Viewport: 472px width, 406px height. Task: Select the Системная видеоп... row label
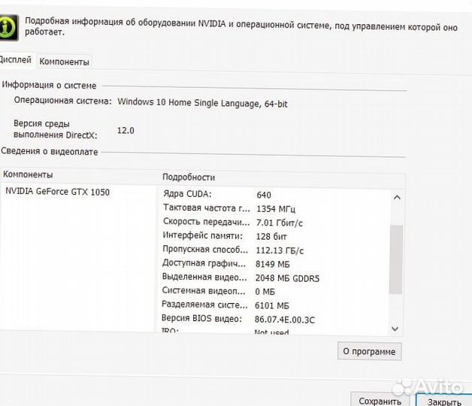(x=204, y=291)
